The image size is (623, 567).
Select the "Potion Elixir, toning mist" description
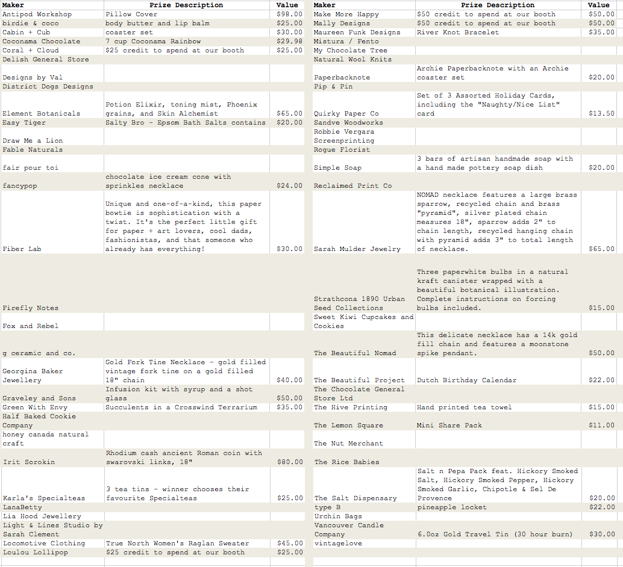pos(187,104)
